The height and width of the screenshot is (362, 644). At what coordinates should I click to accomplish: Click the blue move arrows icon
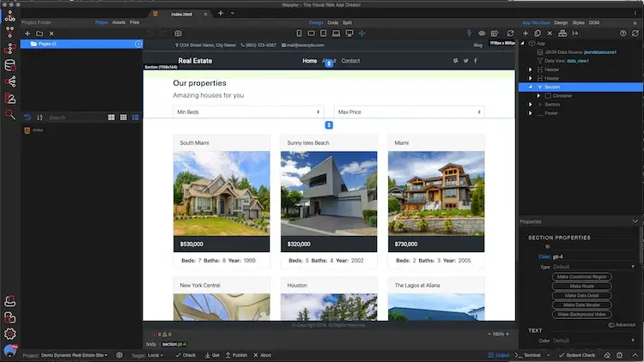click(x=361, y=33)
